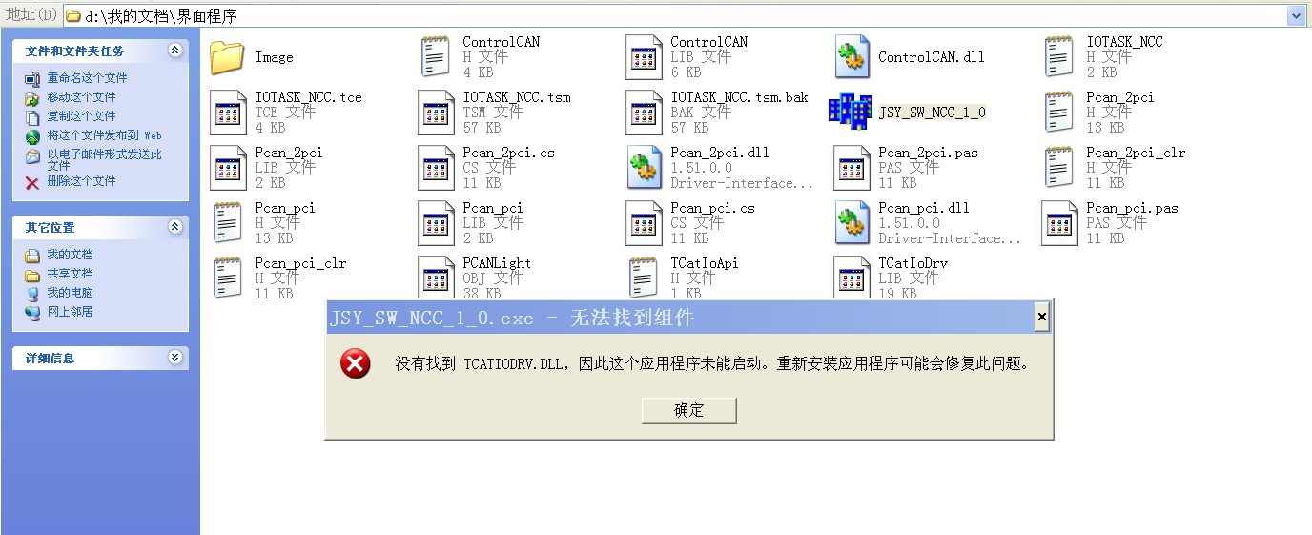The height and width of the screenshot is (535, 1312).
Task: Click the 删除这个文件 link
Action: point(81,181)
